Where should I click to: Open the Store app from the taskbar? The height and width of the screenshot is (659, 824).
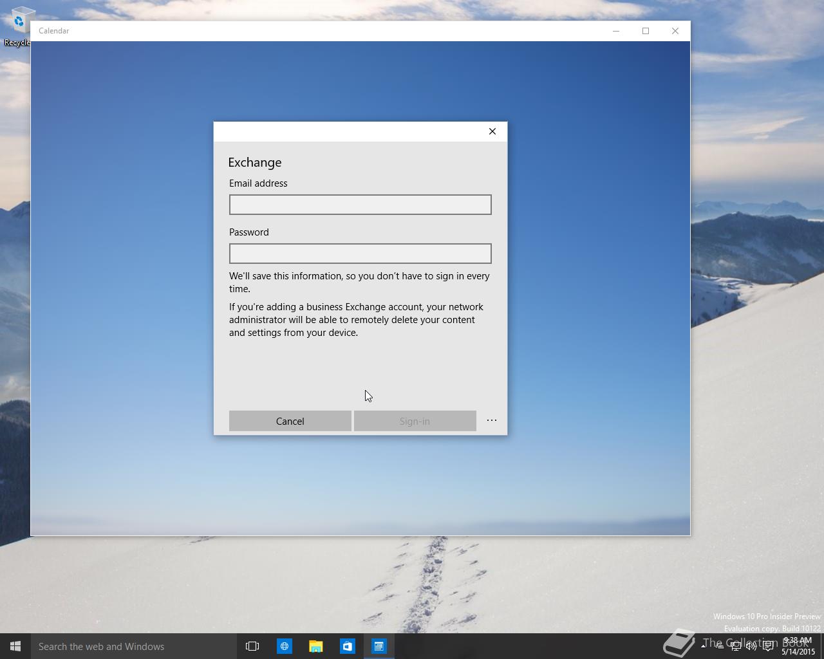pyautogui.click(x=347, y=646)
